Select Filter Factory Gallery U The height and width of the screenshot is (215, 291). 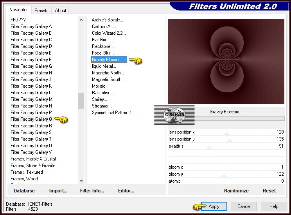(x=31, y=146)
